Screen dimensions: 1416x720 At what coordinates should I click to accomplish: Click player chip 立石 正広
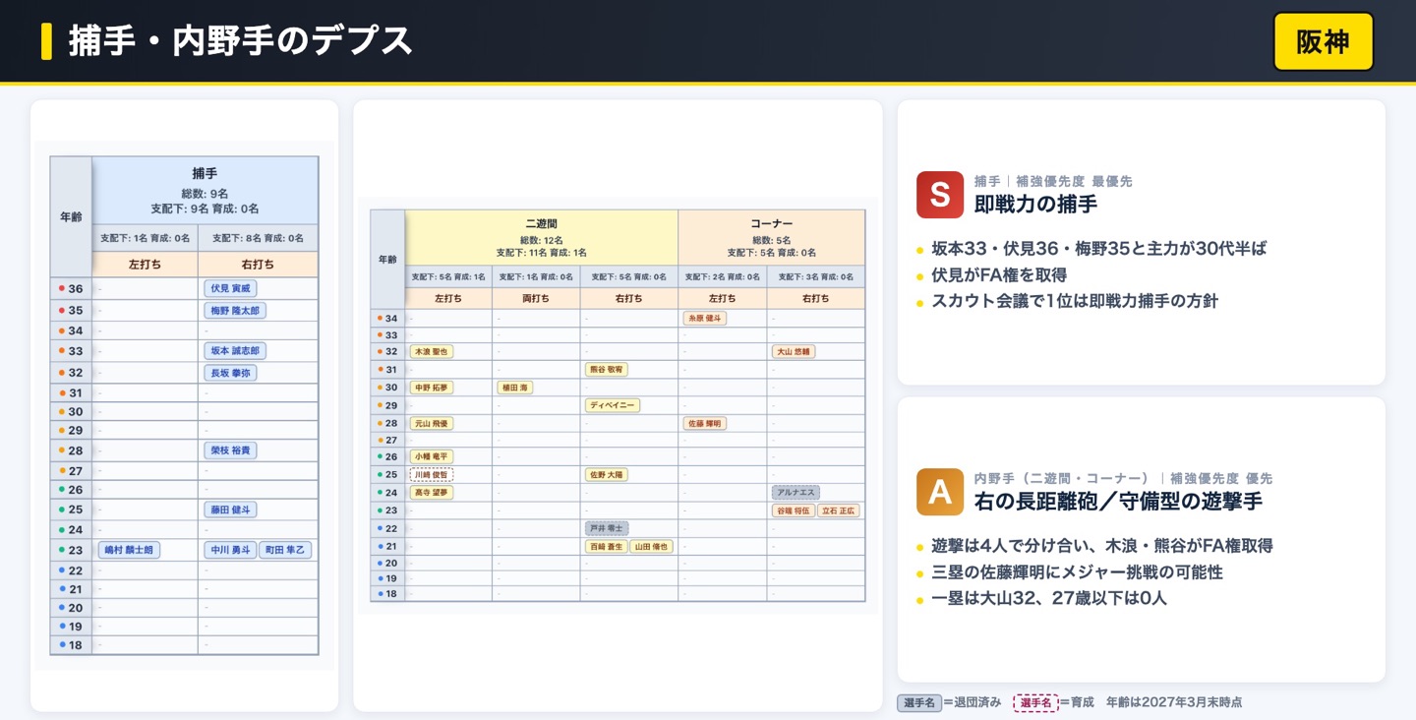[839, 510]
